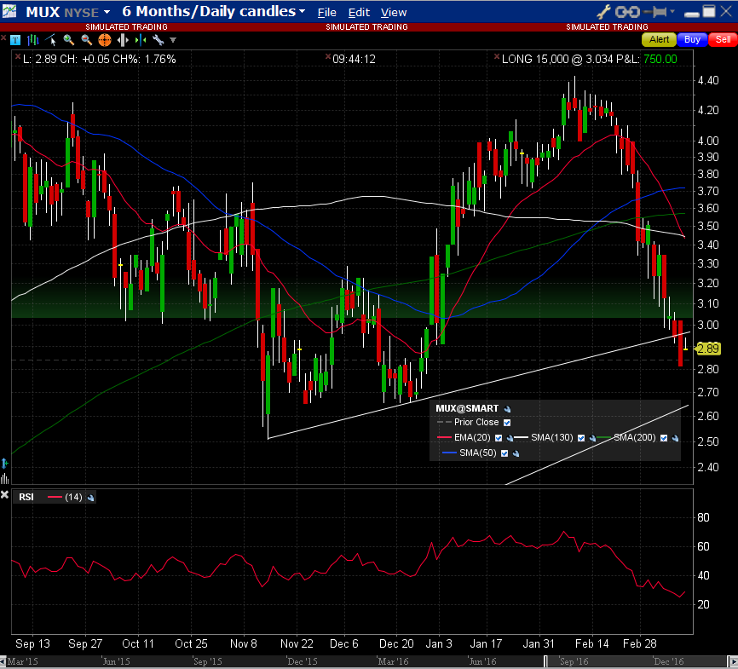Click the bottom timeline range slider handle
The image size is (738, 669).
click(x=547, y=661)
